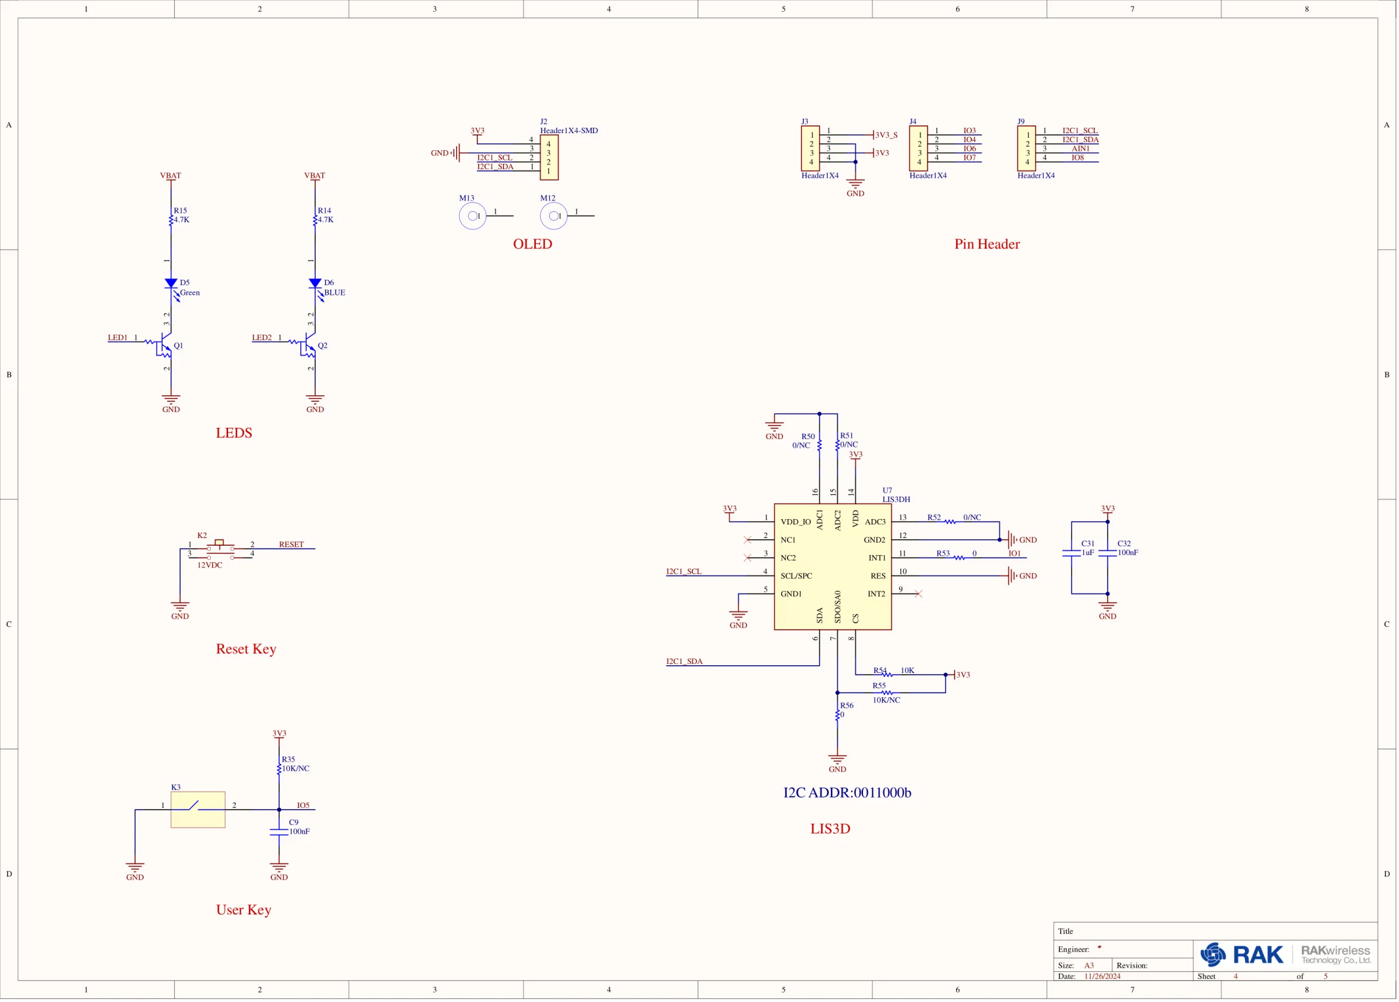Click the RAK logo in title block
The height and width of the screenshot is (1002, 1399).
(x=1241, y=955)
